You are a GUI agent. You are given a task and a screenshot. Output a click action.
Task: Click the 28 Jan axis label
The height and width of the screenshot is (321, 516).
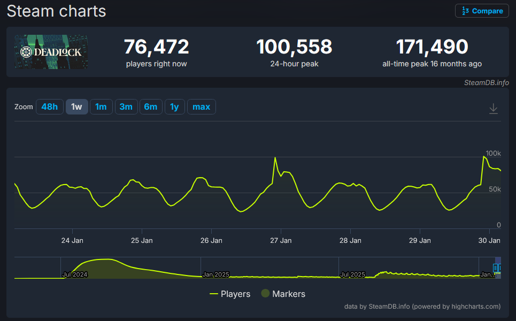point(350,240)
